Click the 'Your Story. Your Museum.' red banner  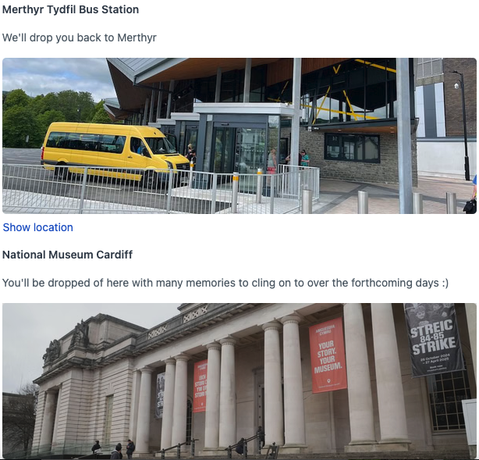pos(328,355)
